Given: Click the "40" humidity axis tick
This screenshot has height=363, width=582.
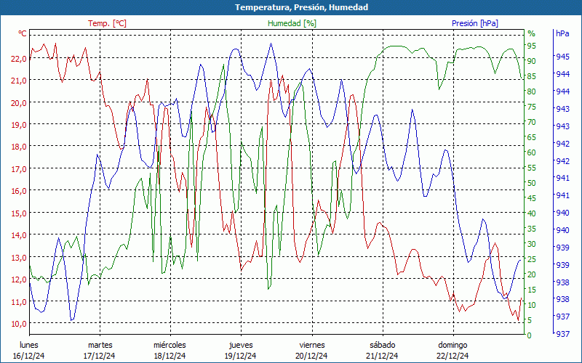Looking at the screenshot, I should click(532, 213).
